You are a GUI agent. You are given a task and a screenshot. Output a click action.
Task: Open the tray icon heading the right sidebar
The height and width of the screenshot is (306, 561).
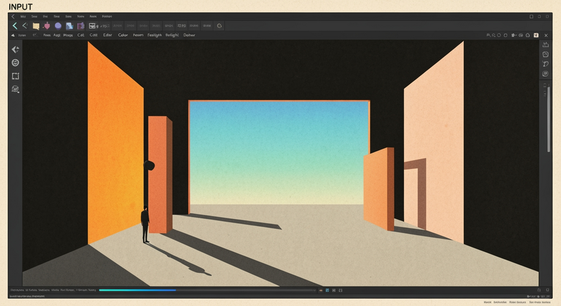(x=545, y=45)
